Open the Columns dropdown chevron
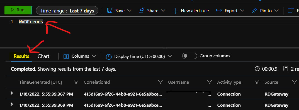The width and height of the screenshot is (299, 110). [94, 56]
